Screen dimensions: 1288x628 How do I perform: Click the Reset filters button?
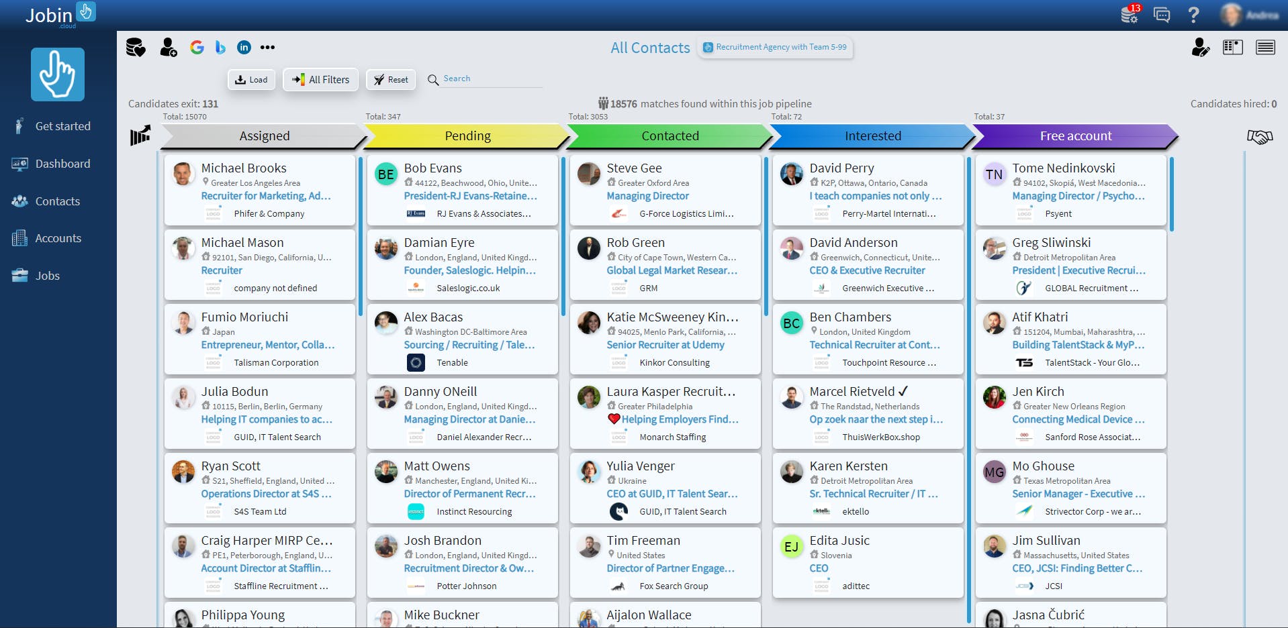click(391, 79)
